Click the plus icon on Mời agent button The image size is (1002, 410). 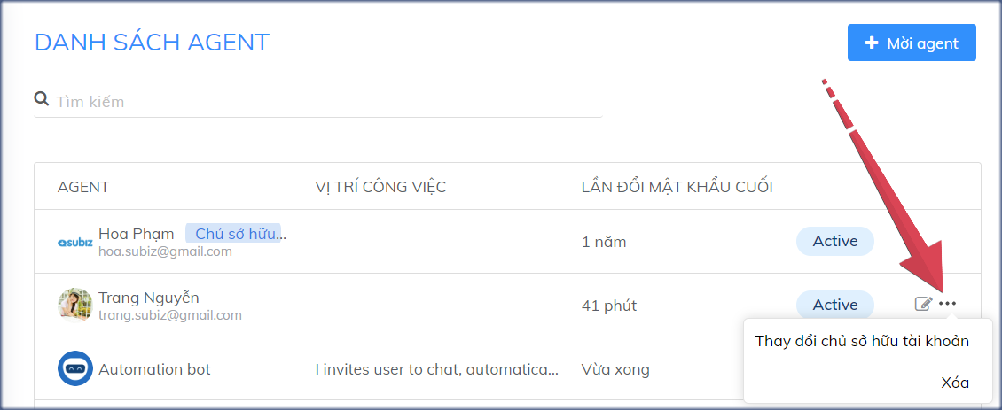click(872, 43)
